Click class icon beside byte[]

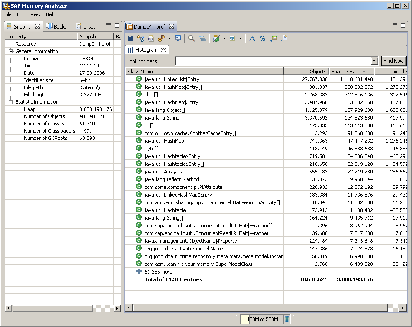(139, 148)
